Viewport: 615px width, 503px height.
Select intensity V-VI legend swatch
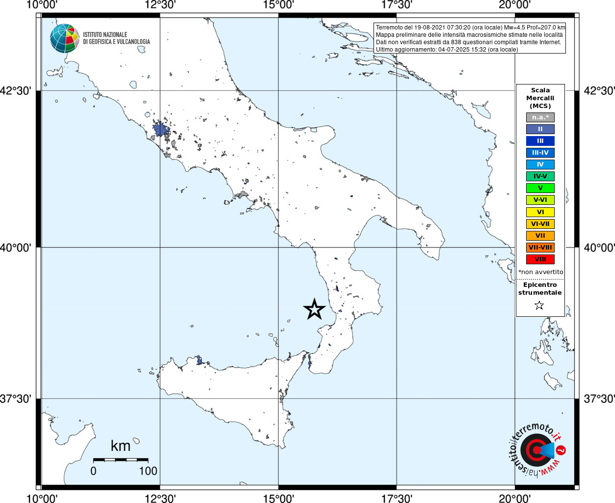click(540, 200)
